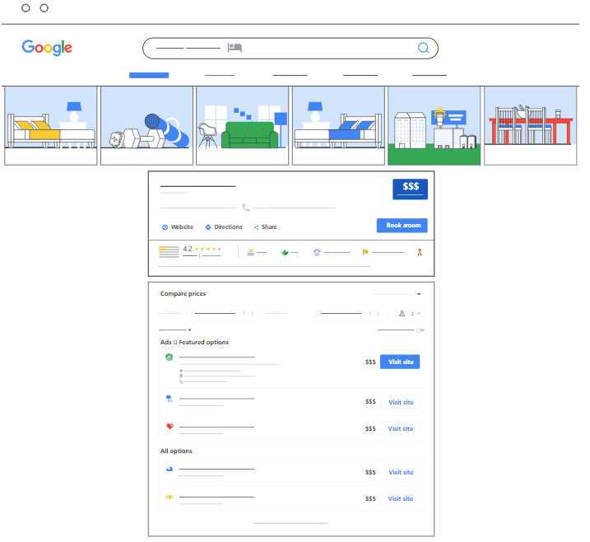Click the phone icon in hotel card

click(246, 208)
